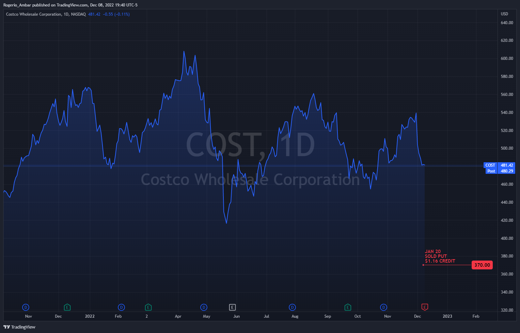Click the red dot at the put line start
Viewport: 520px width, 333px height.
(x=423, y=265)
